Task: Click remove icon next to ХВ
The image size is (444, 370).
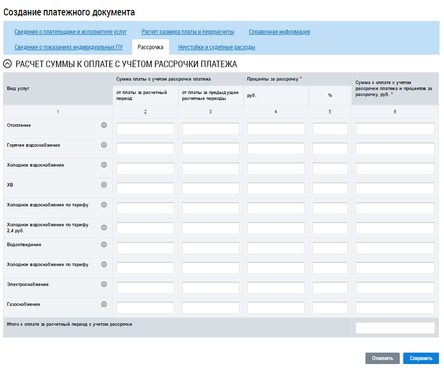Action: 104,185
